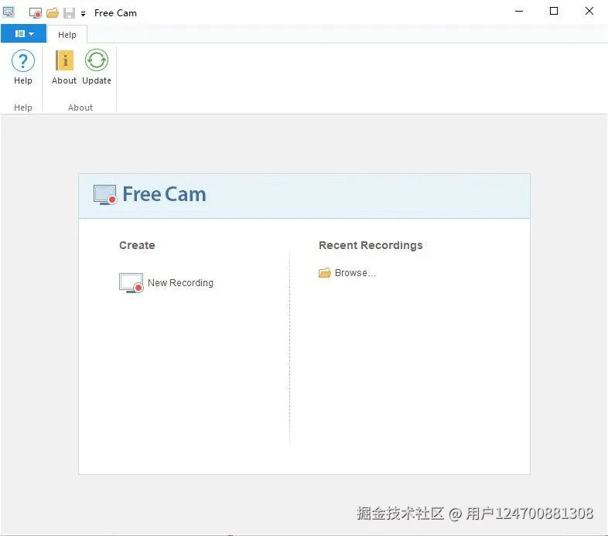Click the monitor icon beside New Recording
The width and height of the screenshot is (608, 536).
(x=131, y=283)
